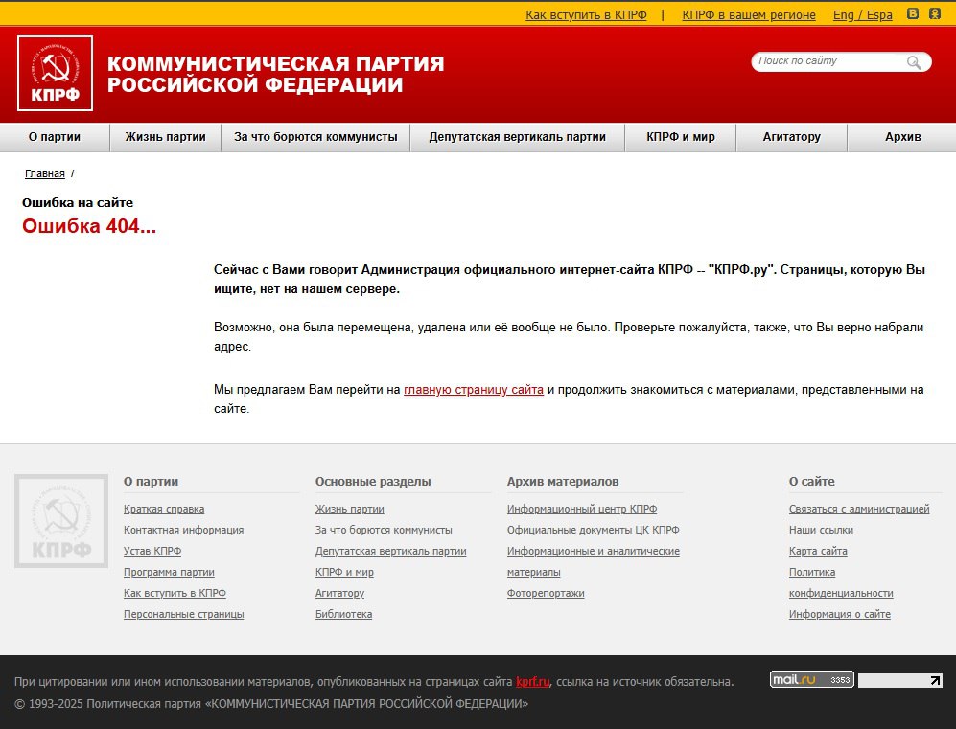Click the LiveInternet arrow counter badge
This screenshot has height=729, width=956.
[x=900, y=680]
